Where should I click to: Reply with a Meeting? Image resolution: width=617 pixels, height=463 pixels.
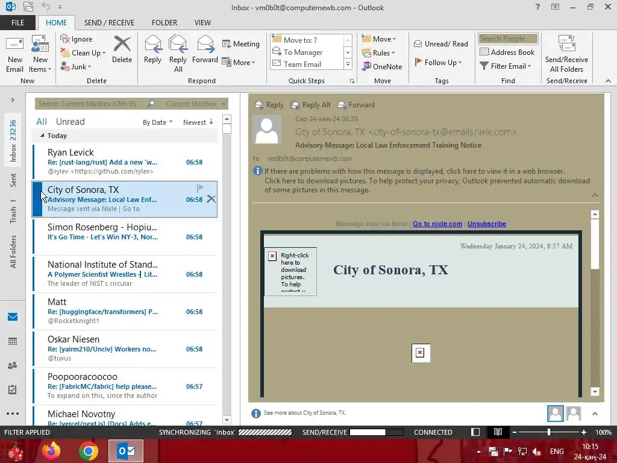coord(241,43)
